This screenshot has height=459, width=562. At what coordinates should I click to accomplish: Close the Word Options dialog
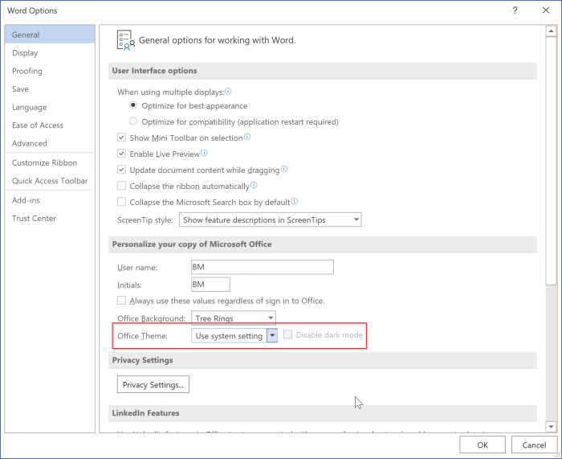pyautogui.click(x=545, y=10)
